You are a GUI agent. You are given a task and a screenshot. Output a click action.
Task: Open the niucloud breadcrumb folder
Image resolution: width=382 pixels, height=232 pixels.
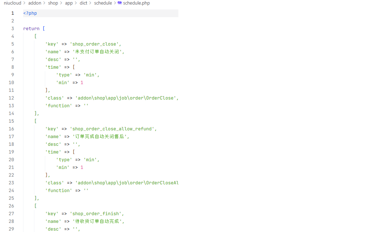(x=12, y=3)
